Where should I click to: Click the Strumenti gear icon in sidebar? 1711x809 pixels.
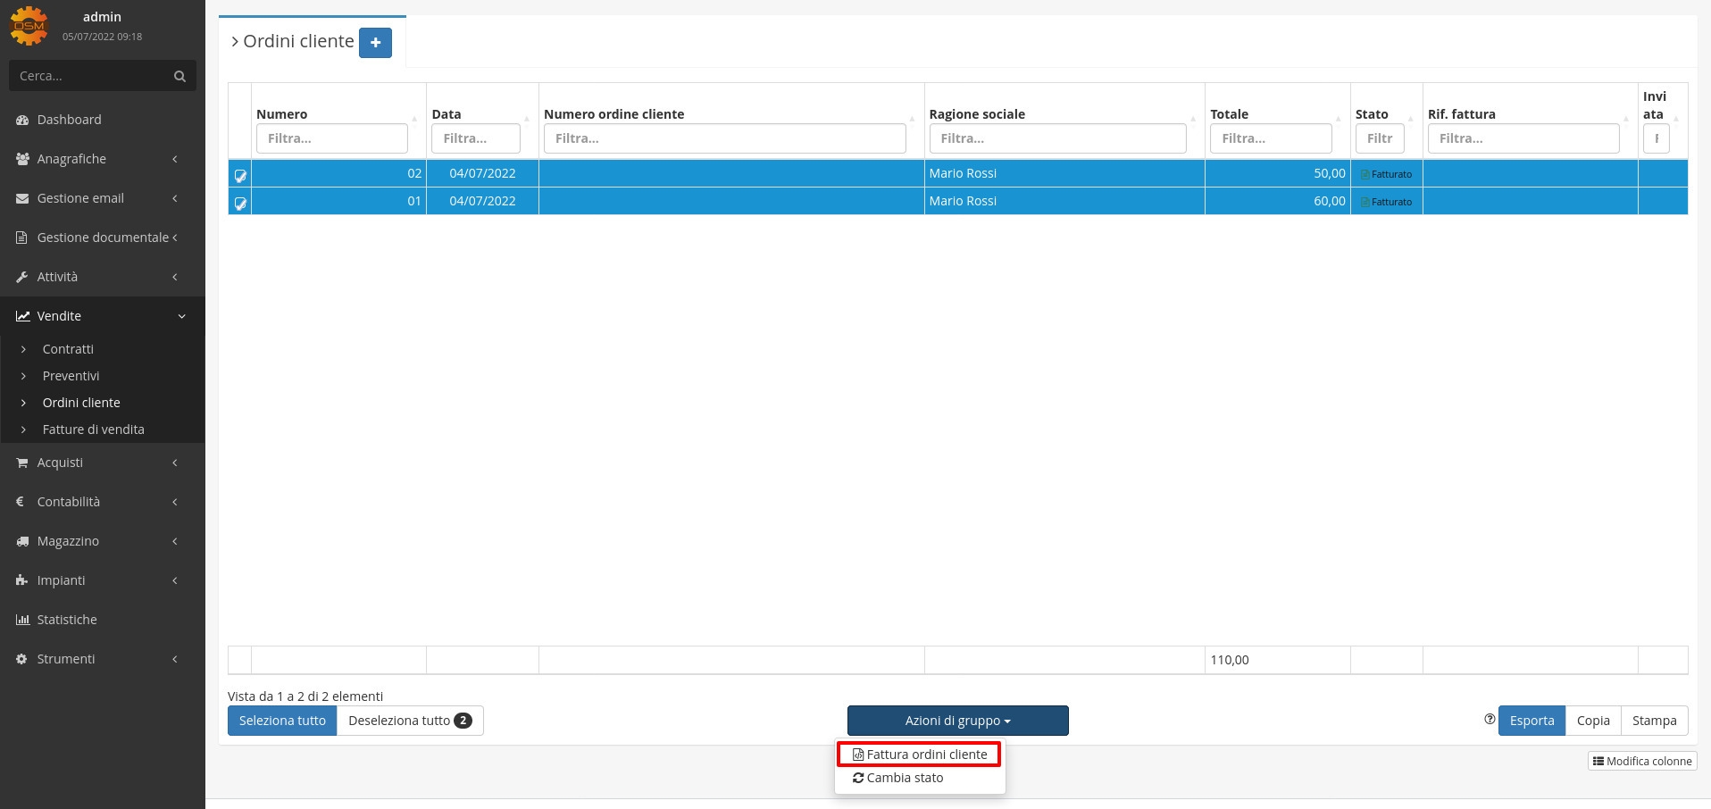tap(22, 659)
